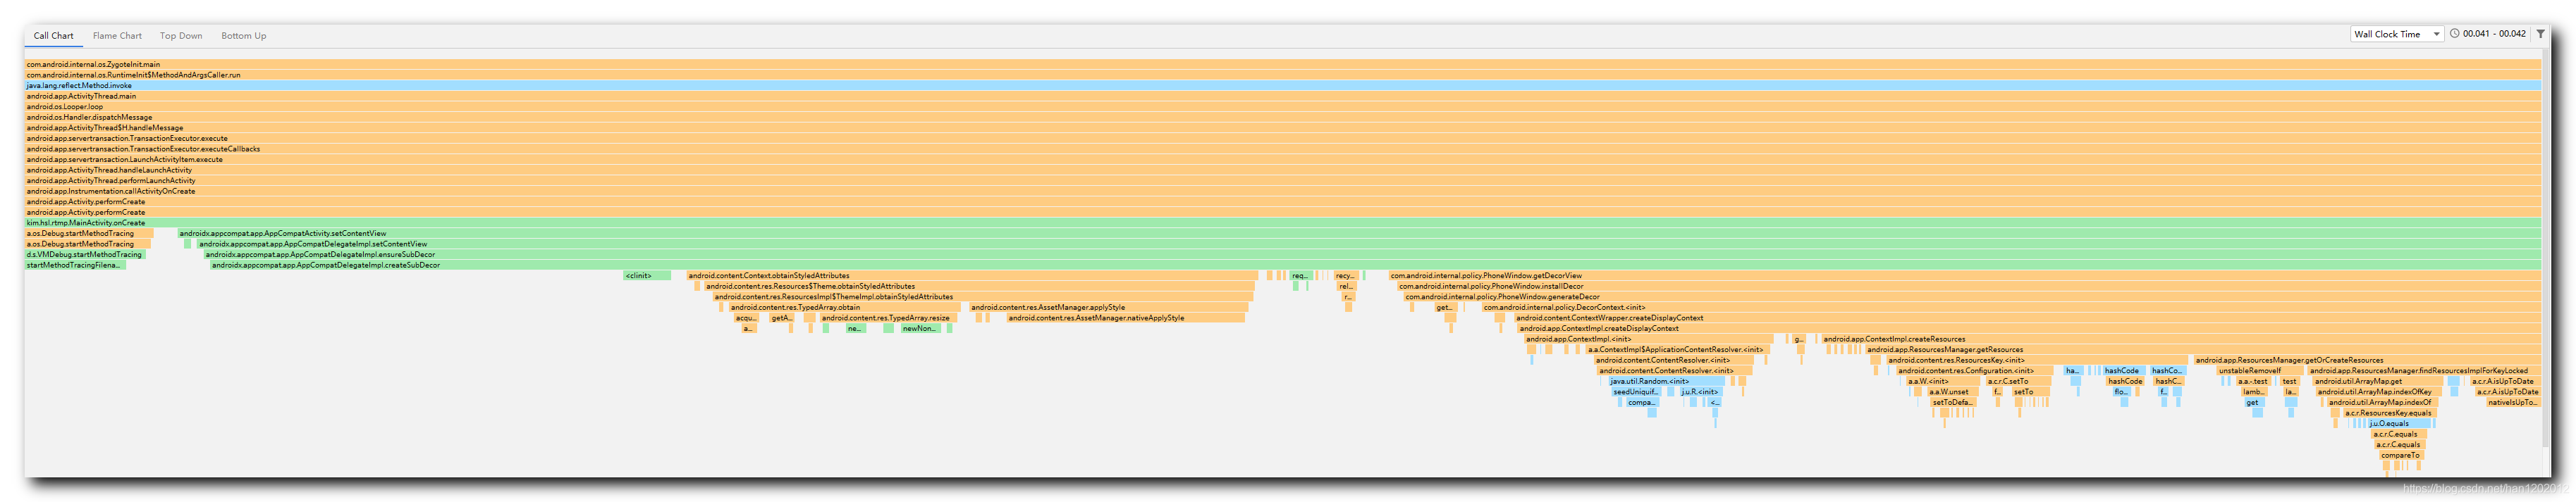Click the green <clinit> block
2576x502 pixels.
coord(647,277)
